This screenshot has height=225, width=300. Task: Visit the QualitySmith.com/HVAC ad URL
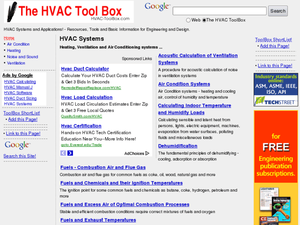tap(82, 116)
